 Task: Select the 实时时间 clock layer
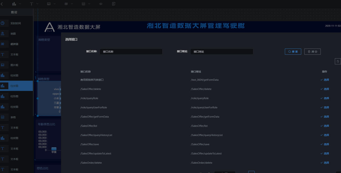pos(16,23)
